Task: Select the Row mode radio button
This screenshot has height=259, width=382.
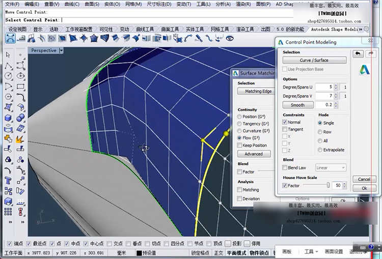Action: [320, 132]
